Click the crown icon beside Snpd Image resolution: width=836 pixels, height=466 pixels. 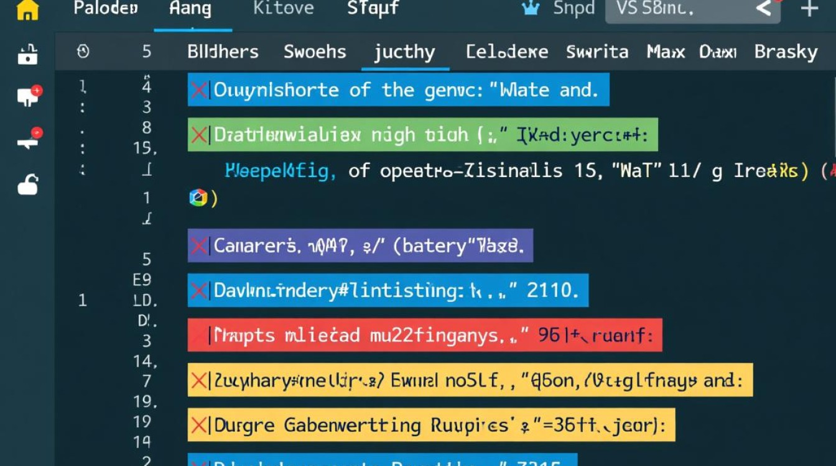(x=530, y=9)
